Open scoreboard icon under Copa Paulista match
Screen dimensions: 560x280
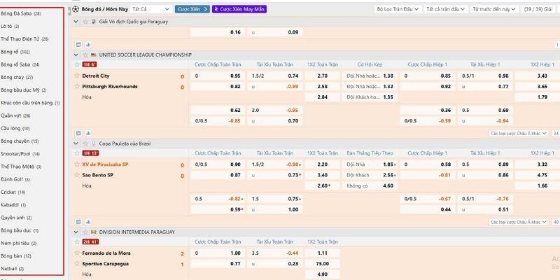coord(78,222)
